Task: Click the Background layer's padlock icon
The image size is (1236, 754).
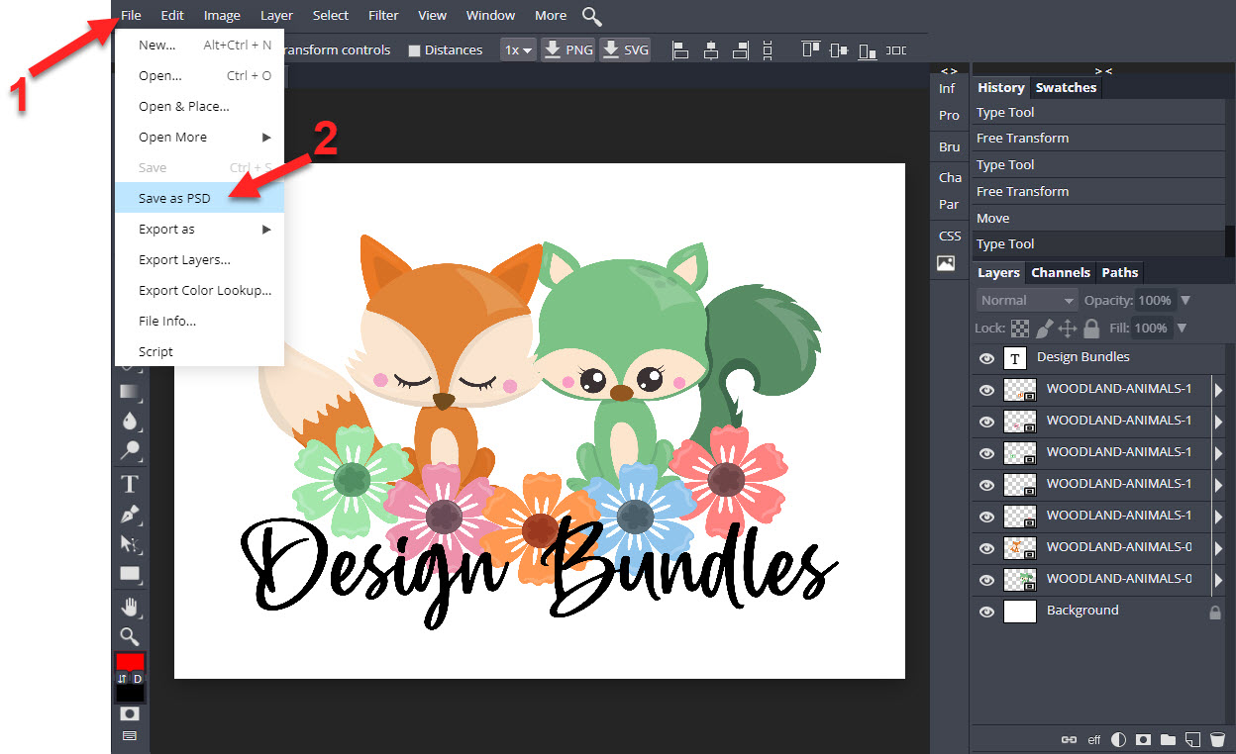Action: tap(1215, 612)
